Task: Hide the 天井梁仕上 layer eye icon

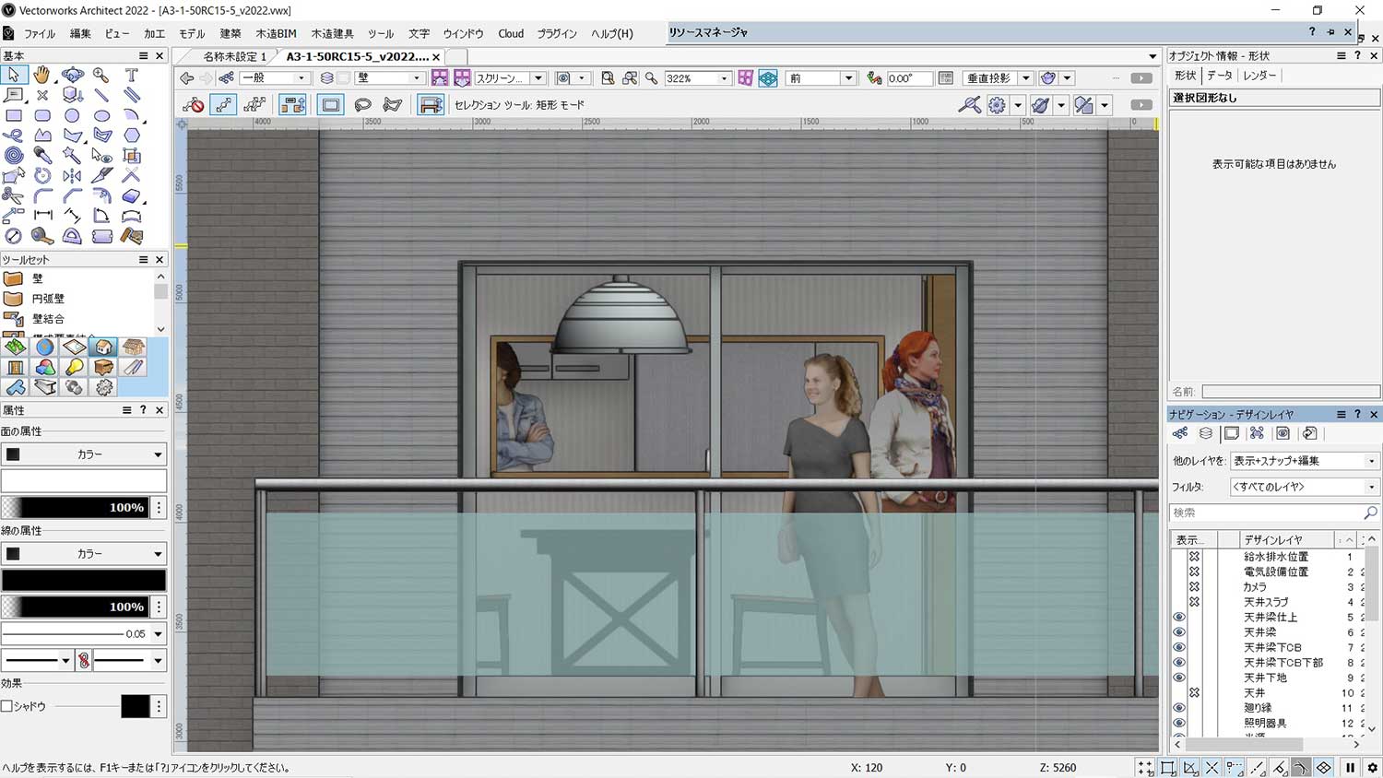Action: tap(1179, 617)
